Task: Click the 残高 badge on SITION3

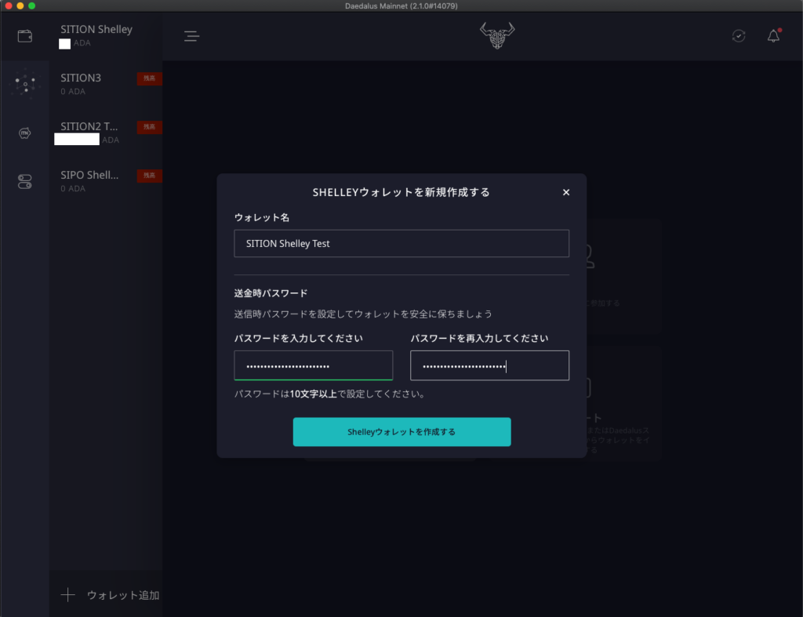Action: pyautogui.click(x=149, y=78)
